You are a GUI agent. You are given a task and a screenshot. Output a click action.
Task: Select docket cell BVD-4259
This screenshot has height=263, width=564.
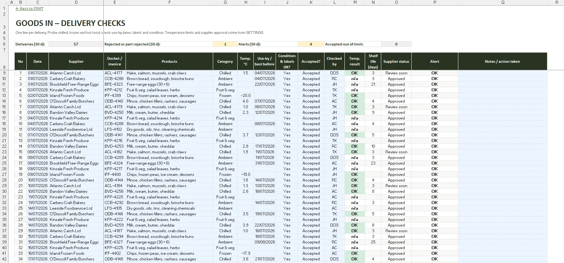pos(115,225)
